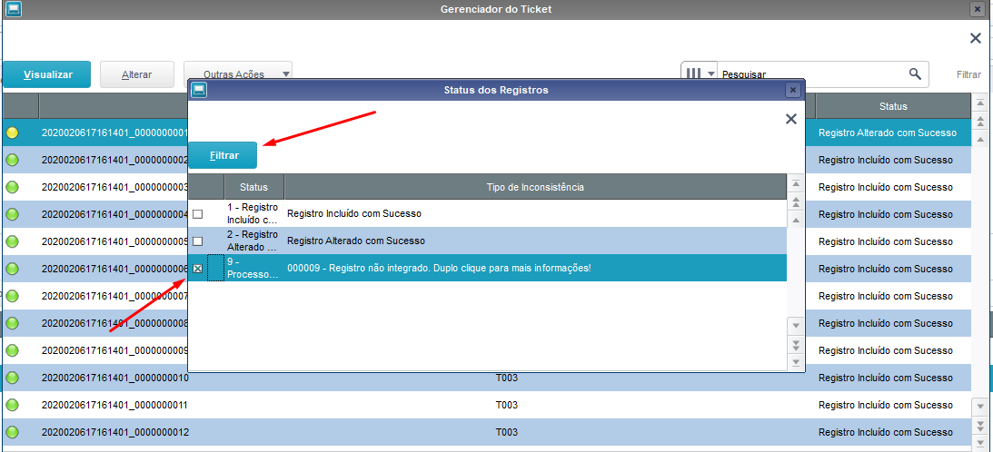Click green status dot for row ending 0000000006
This screenshot has height=452, width=993.
pos(12,269)
